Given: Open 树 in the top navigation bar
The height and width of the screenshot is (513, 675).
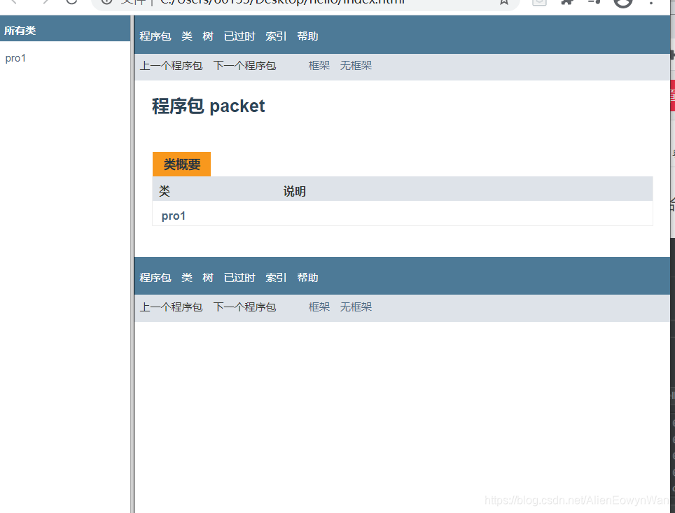Looking at the screenshot, I should pos(208,36).
